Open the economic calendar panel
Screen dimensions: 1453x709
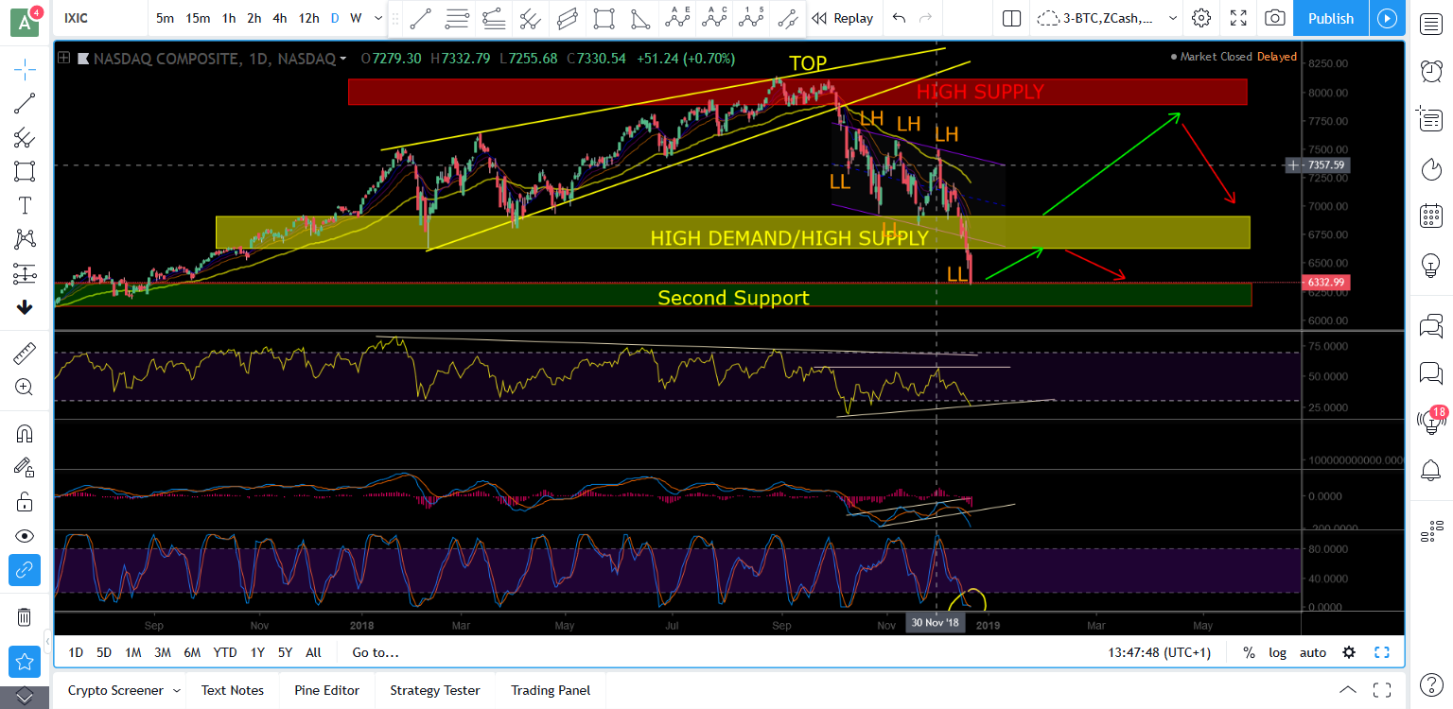tap(1431, 216)
